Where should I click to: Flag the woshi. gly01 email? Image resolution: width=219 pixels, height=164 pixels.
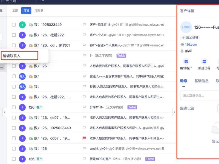pos(84,148)
